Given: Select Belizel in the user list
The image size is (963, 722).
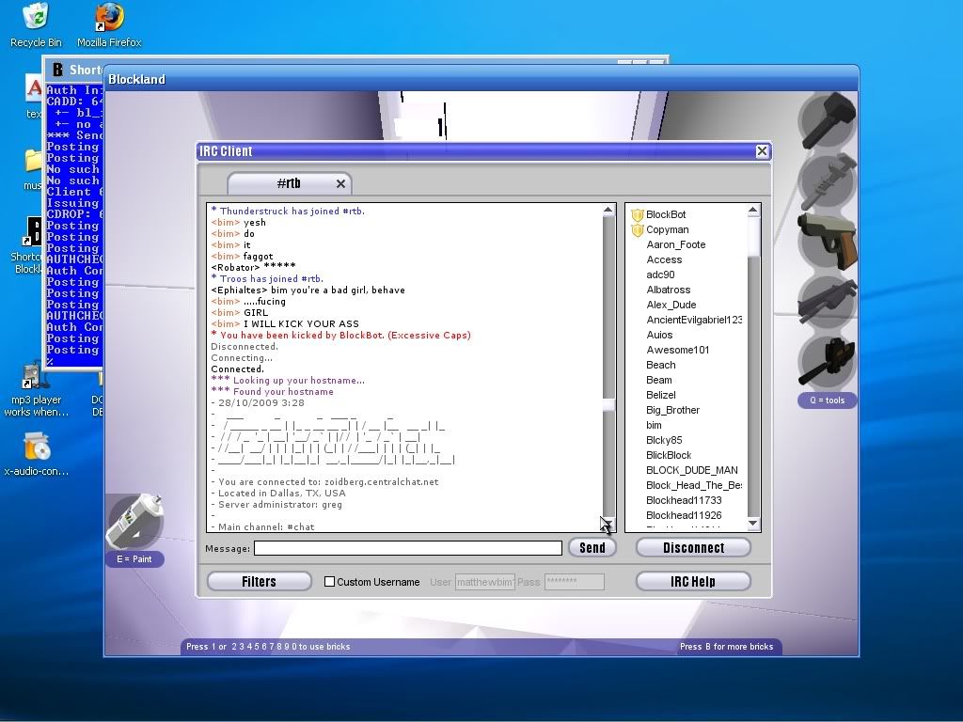Looking at the screenshot, I should [x=661, y=396].
